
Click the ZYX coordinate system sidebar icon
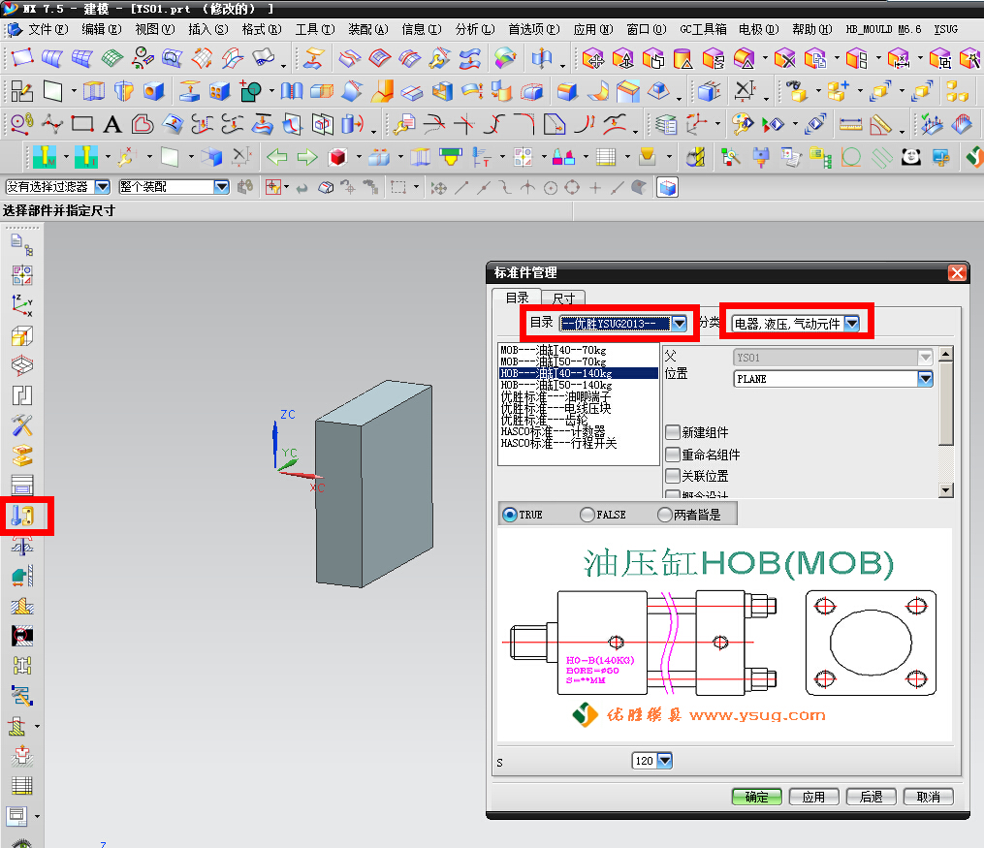tap(22, 305)
